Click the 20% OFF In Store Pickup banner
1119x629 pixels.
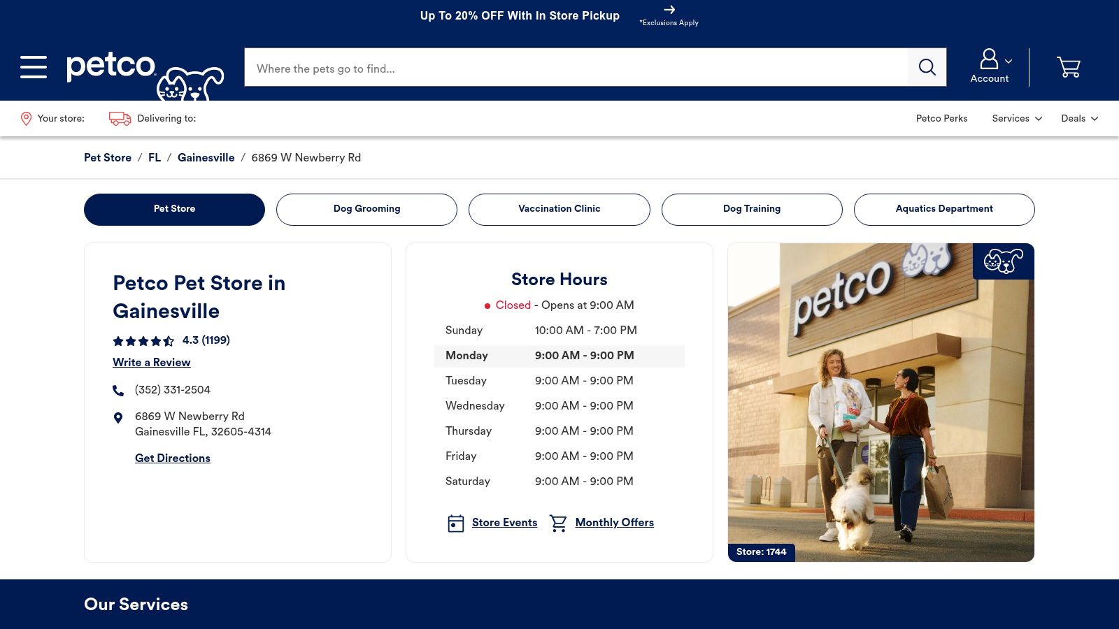pyautogui.click(x=520, y=15)
